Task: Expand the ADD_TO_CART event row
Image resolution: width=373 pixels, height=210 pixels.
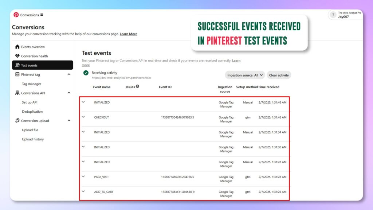Action: pos(83,191)
